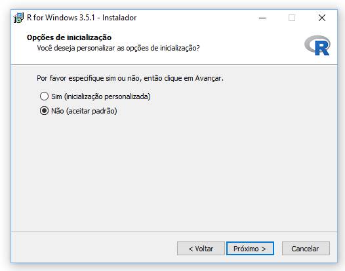The image size is (345, 271).
Task: Select the Não radio button
Action: [x=44, y=111]
